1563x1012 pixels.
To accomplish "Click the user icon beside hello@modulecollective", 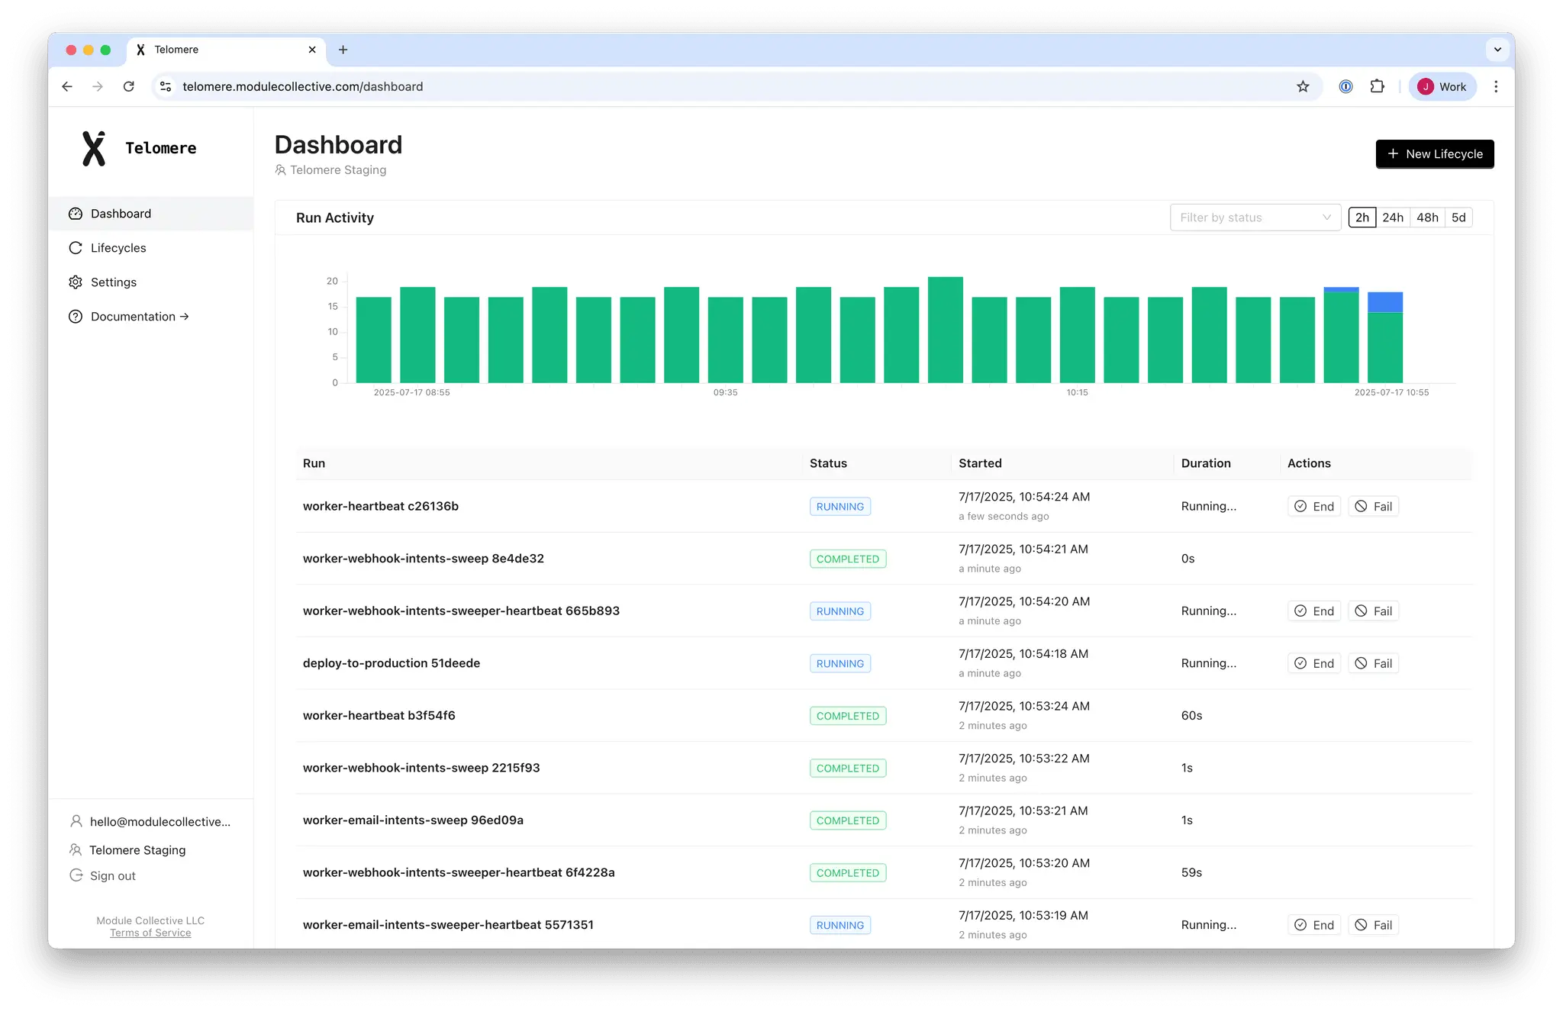I will coord(76,821).
